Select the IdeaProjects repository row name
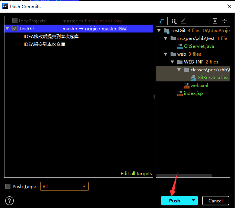 click(x=32, y=21)
